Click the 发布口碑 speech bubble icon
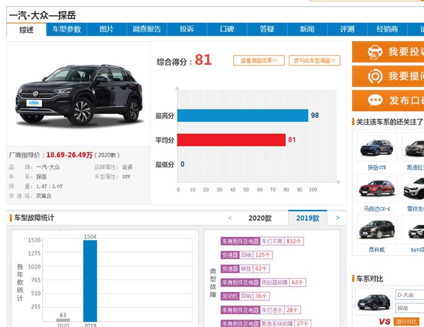 click(375, 100)
